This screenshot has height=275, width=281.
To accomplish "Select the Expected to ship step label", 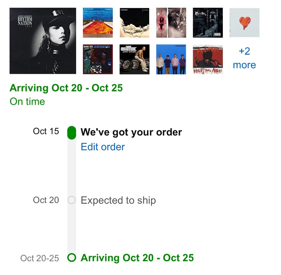I will pyautogui.click(x=118, y=200).
